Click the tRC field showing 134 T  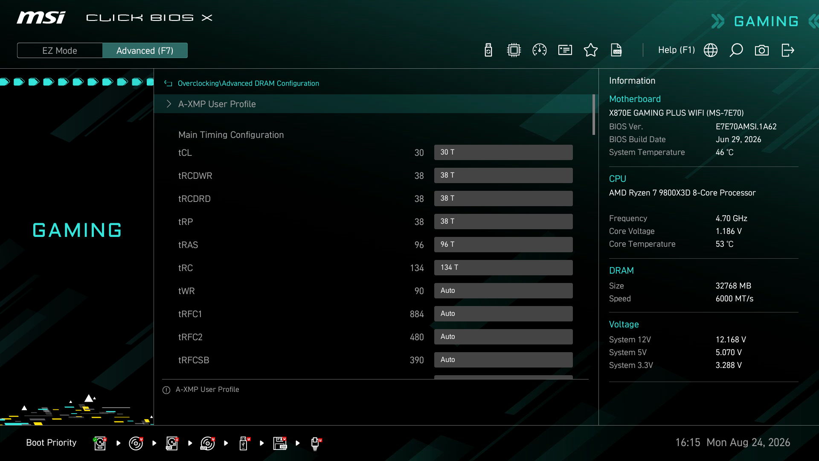pyautogui.click(x=503, y=268)
